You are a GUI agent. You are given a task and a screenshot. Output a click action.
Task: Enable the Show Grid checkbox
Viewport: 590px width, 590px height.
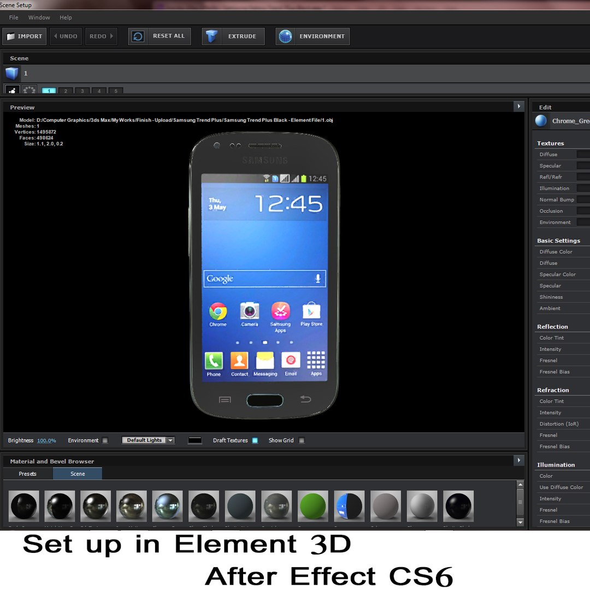click(x=302, y=440)
